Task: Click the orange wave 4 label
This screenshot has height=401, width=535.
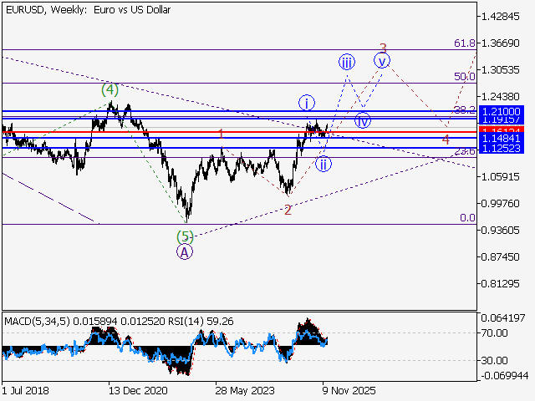Action: tap(446, 140)
